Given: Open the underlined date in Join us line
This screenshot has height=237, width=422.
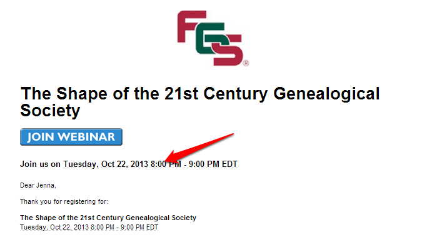Looking at the screenshot, I should tap(150, 164).
